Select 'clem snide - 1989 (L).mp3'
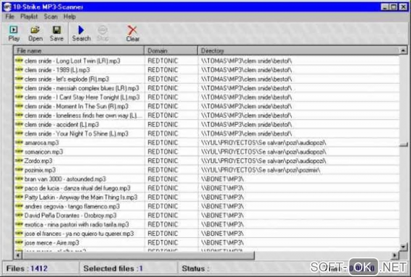411x277 pixels. (57, 70)
